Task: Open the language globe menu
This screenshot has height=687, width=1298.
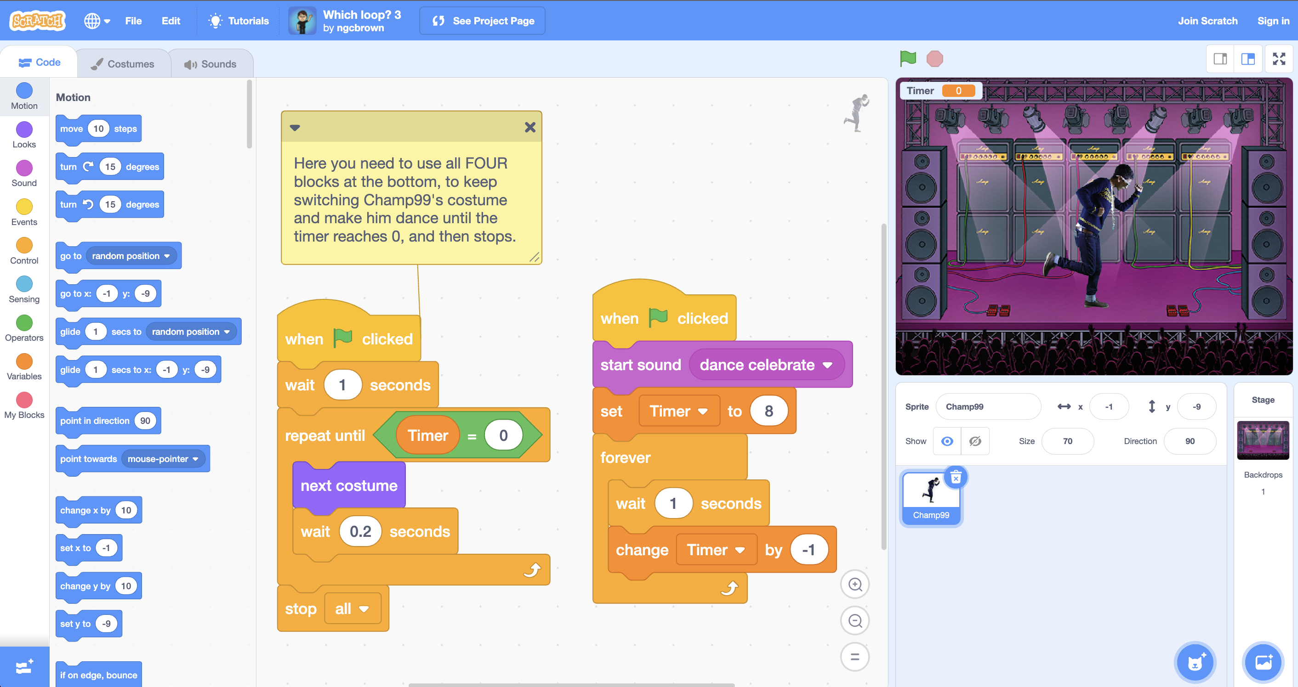Action: pyautogui.click(x=97, y=21)
